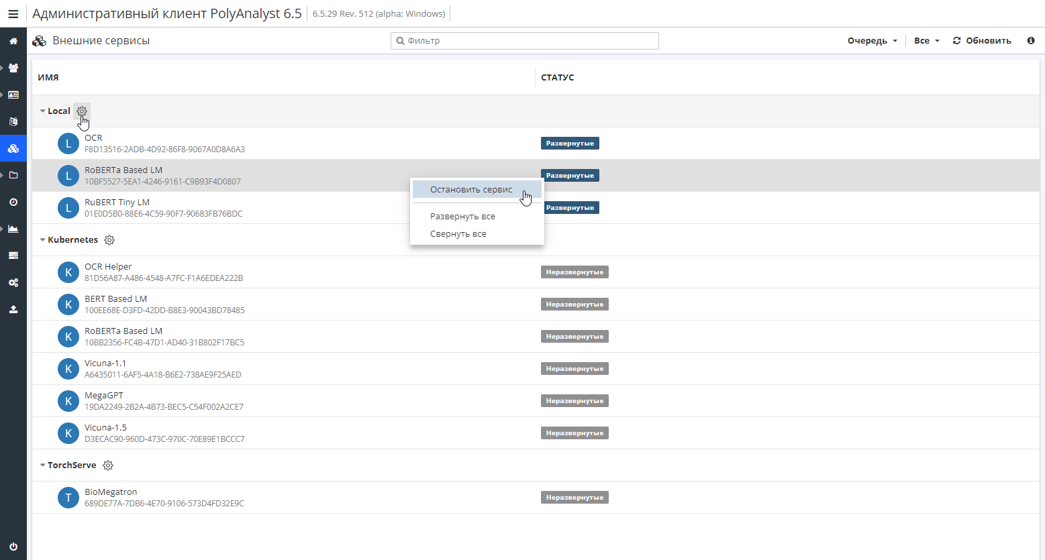This screenshot has width=1045, height=560.
Task: Select the External services cubes sidebar icon
Action: pos(13,148)
